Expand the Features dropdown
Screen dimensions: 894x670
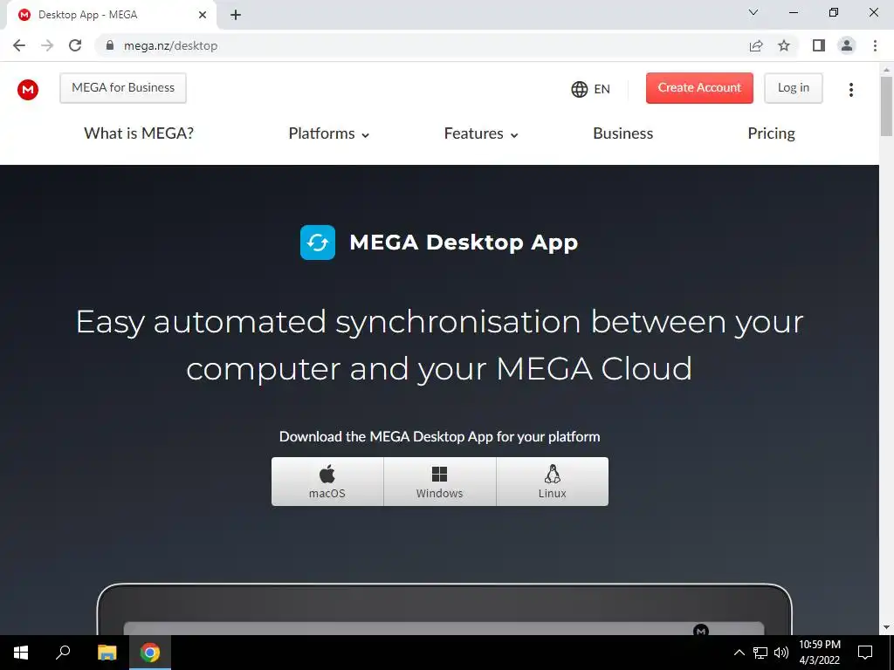(x=481, y=133)
